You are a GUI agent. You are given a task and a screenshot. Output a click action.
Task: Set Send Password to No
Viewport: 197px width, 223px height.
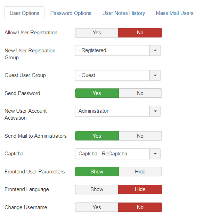tap(140, 93)
